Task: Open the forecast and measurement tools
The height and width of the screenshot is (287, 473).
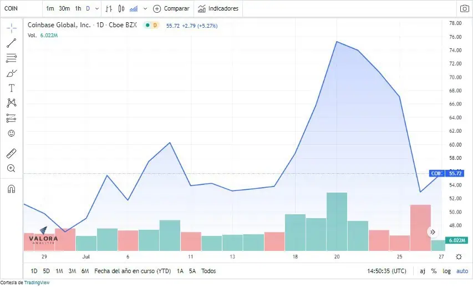Action: click(x=12, y=118)
